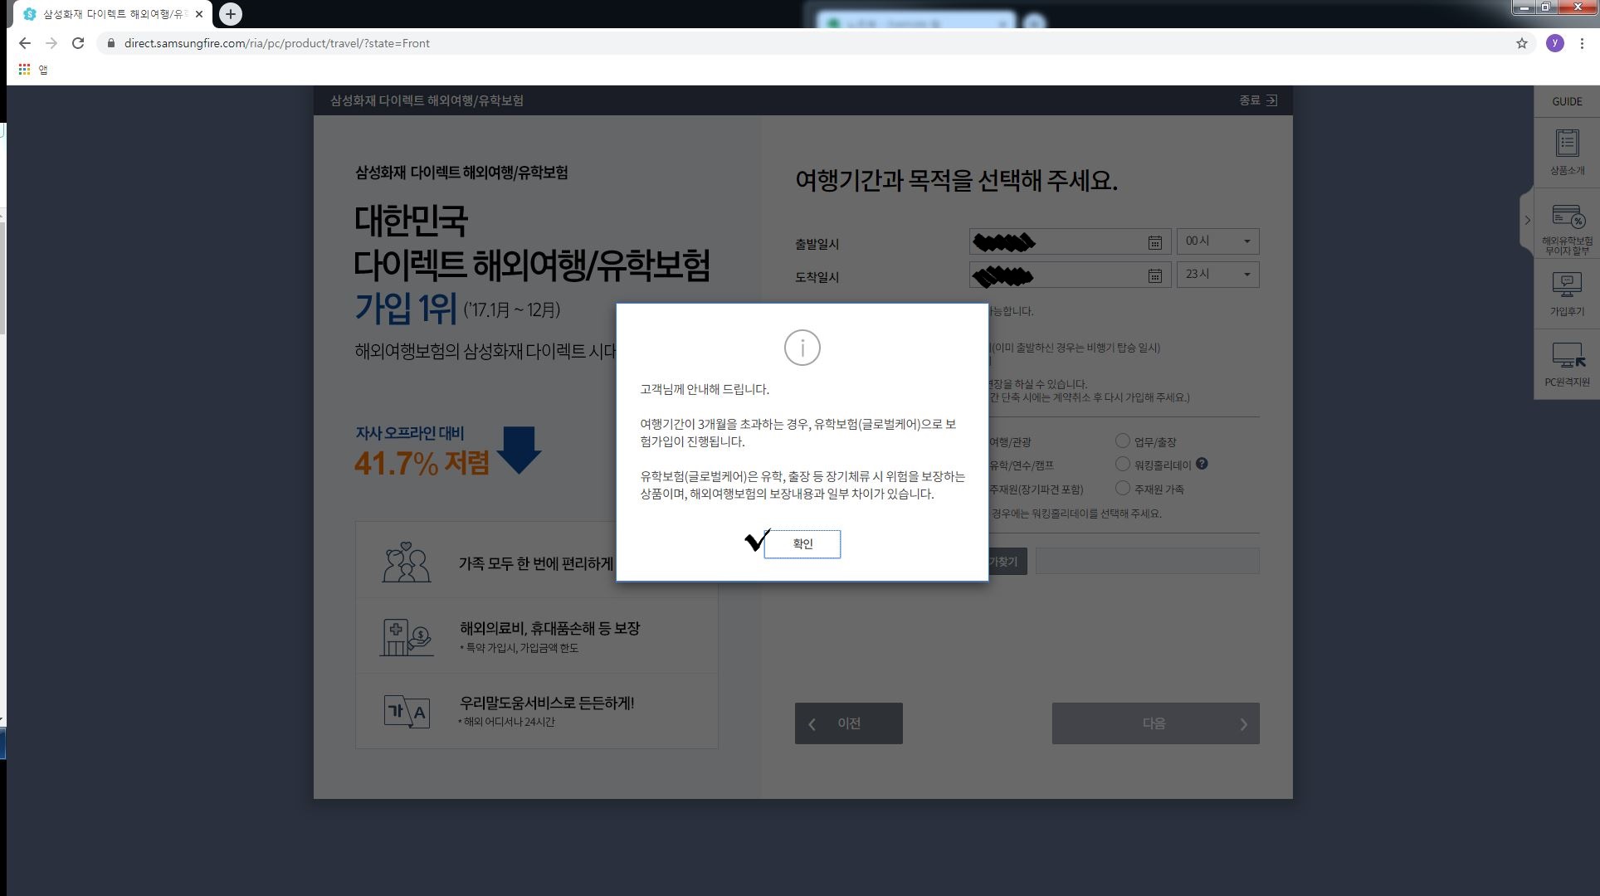The image size is (1600, 896).
Task: Click the site lock icon
Action: click(x=111, y=43)
